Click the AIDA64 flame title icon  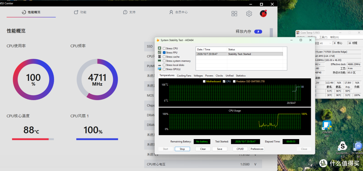[x=158, y=40]
